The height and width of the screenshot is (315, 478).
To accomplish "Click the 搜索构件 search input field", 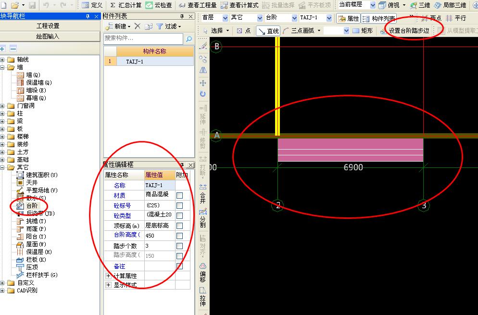I will coord(143,38).
